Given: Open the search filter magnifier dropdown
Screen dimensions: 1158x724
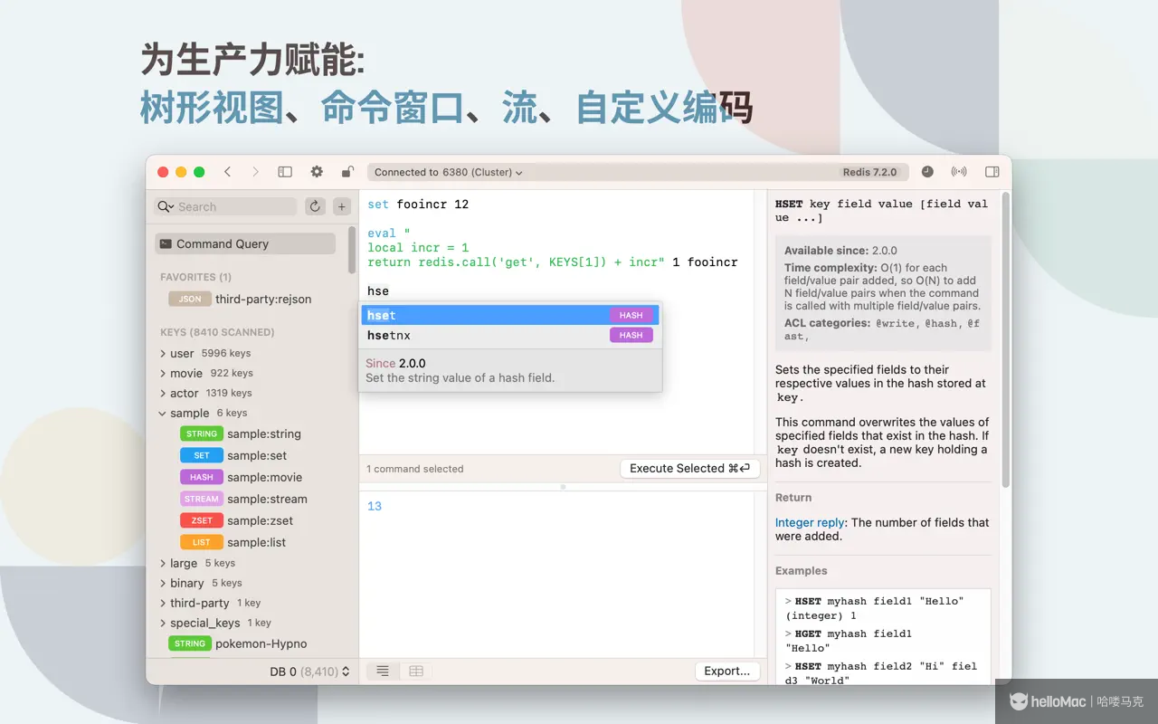Looking at the screenshot, I should 166,206.
